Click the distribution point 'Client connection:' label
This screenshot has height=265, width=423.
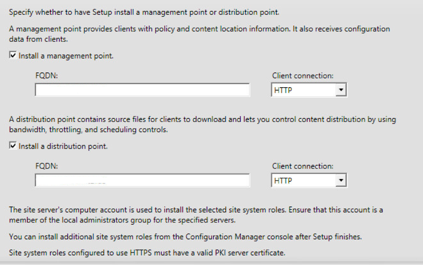(302, 166)
